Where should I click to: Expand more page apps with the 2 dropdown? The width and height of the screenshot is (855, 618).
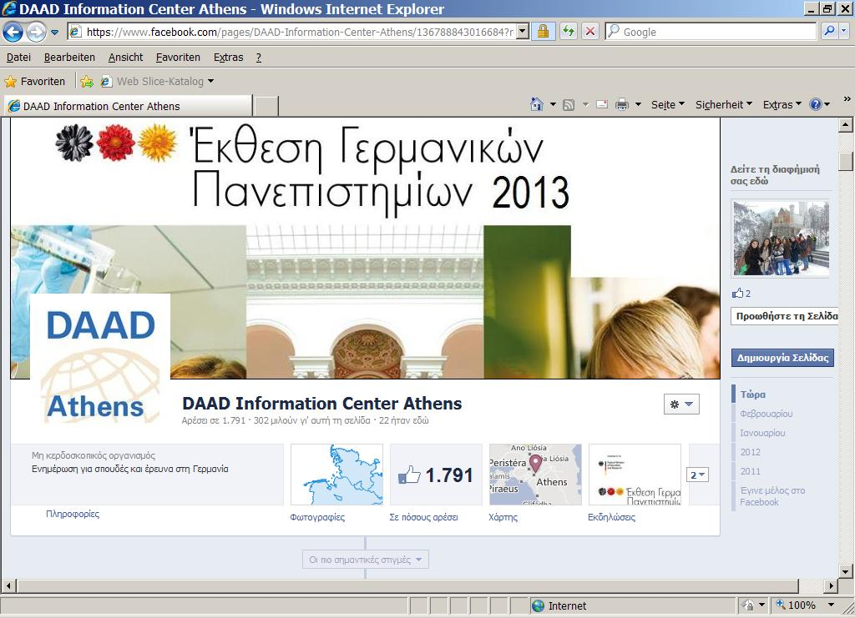click(x=697, y=475)
